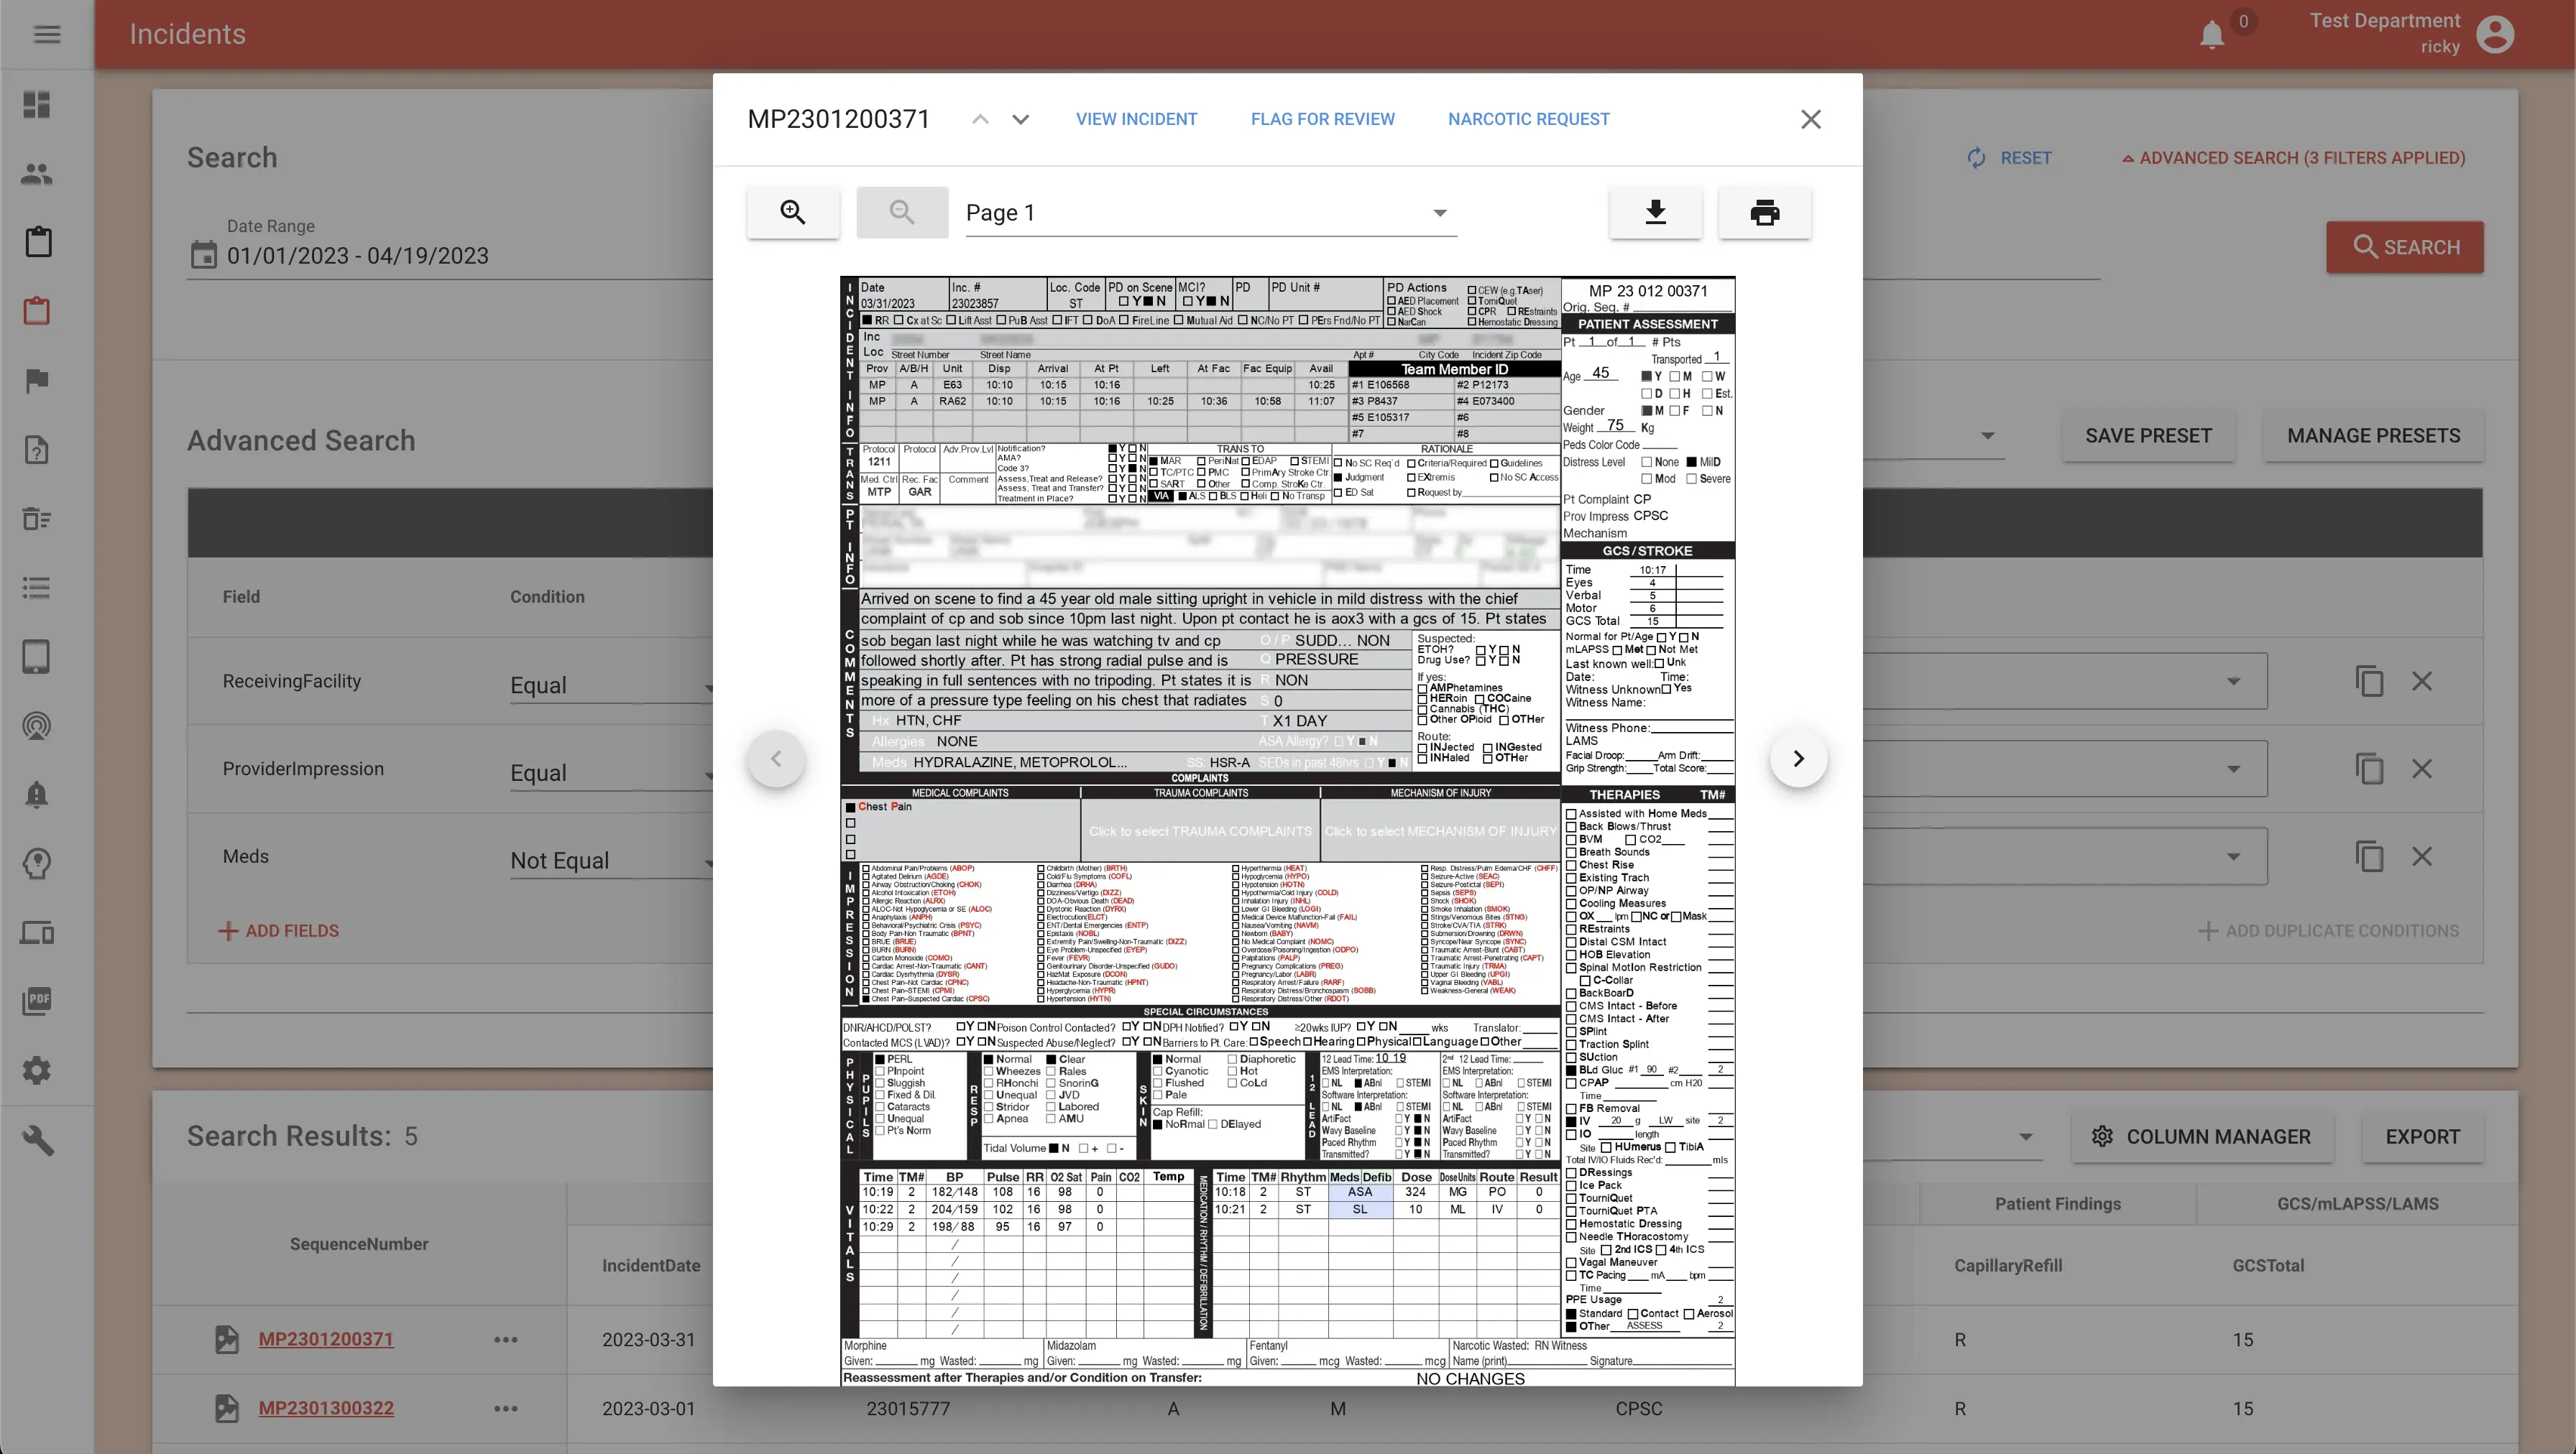Click the Assisted with Home Meds therapy checkbox
2576x1454 pixels.
[1570, 813]
